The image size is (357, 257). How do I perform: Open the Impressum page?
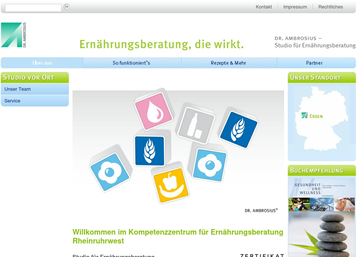295,7
